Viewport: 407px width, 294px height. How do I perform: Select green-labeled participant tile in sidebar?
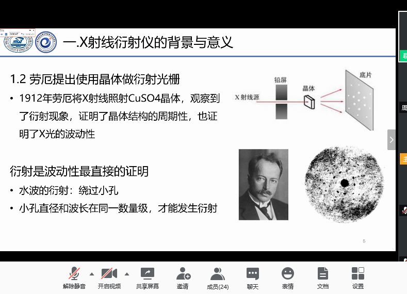[x=404, y=56]
